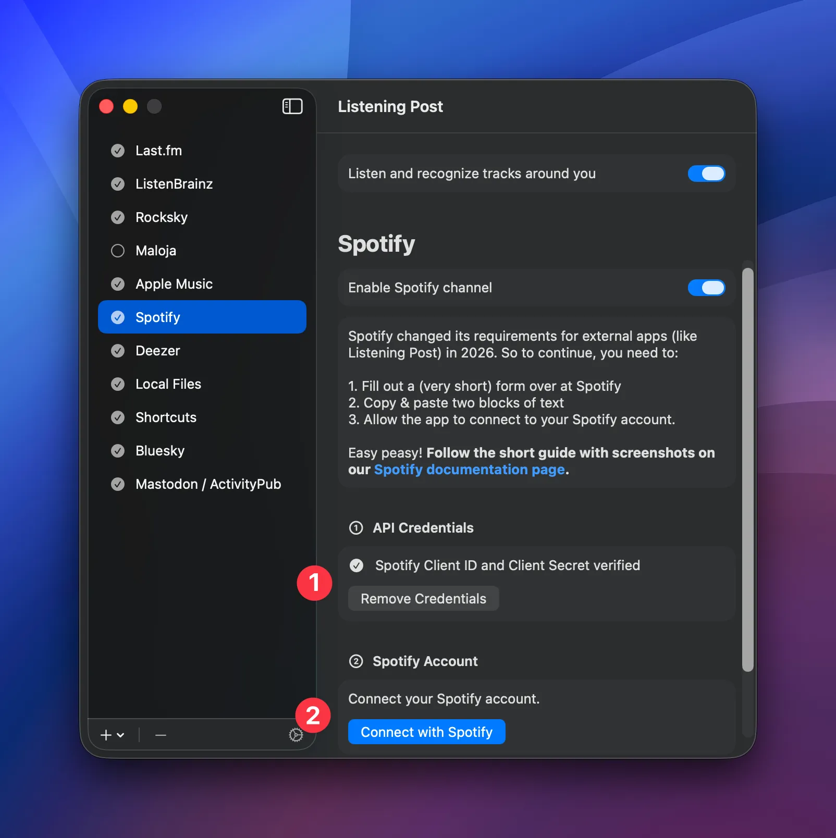Turn off Enable Spotify channel switch
Viewport: 836px width, 838px height.
(706, 288)
